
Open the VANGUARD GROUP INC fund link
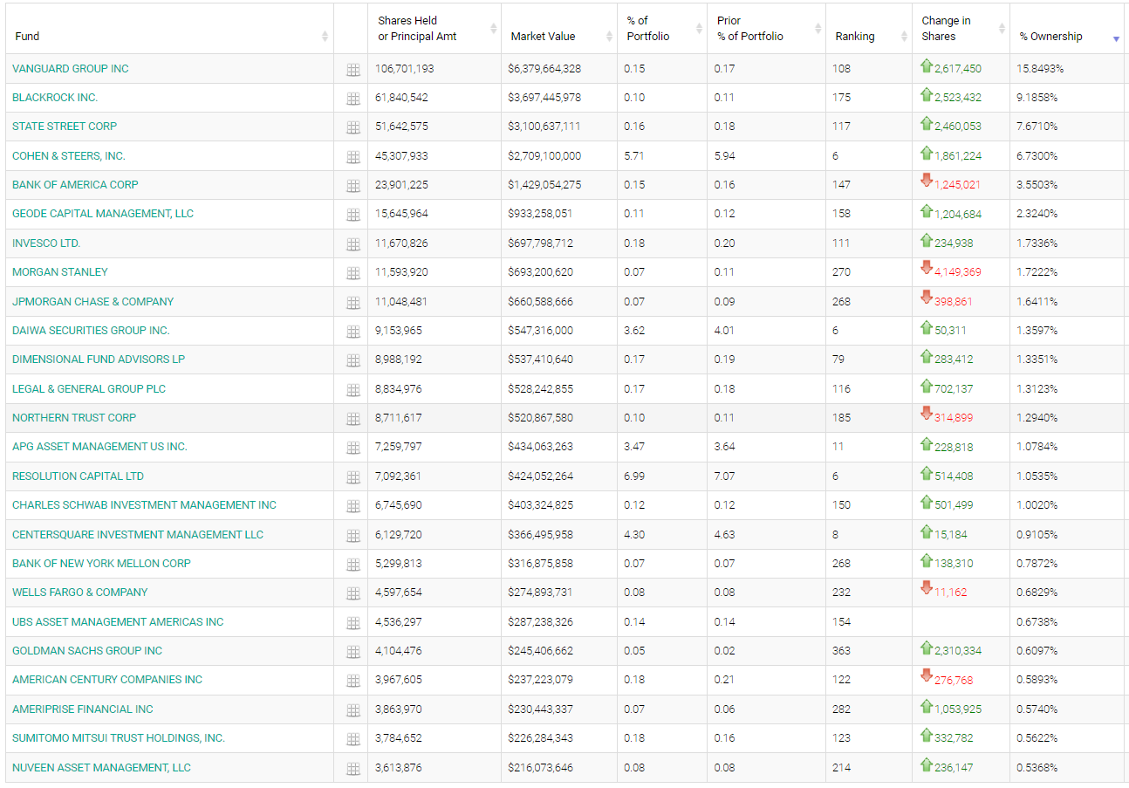click(x=71, y=69)
